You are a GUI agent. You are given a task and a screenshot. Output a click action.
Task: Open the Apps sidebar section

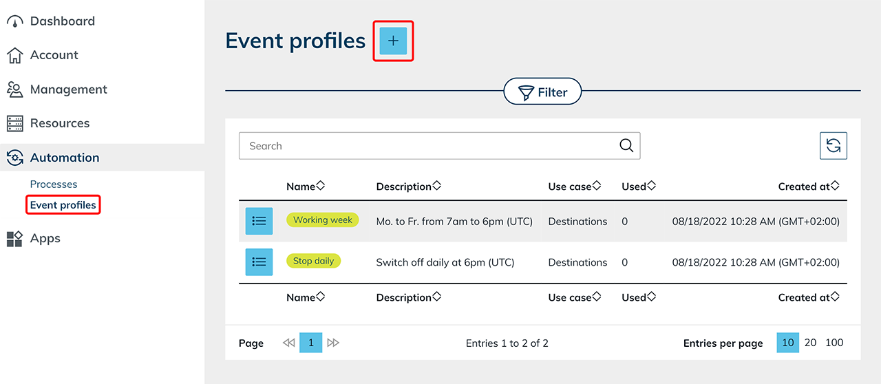[45, 239]
